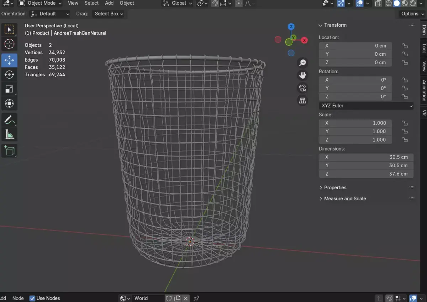
Task: Switch to rendered viewport shading
Action: [413, 3]
